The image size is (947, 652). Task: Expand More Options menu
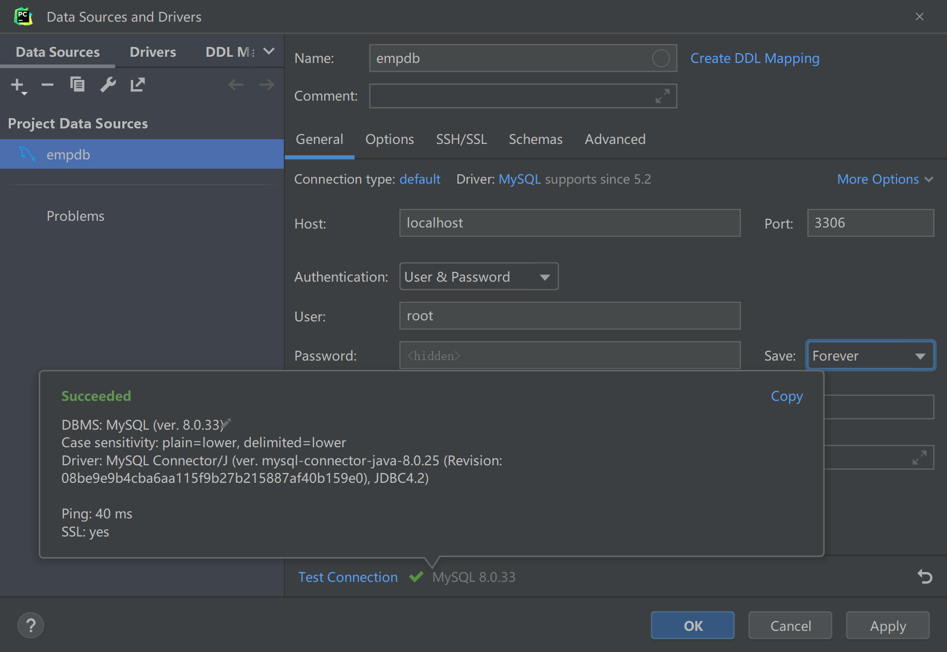point(885,179)
